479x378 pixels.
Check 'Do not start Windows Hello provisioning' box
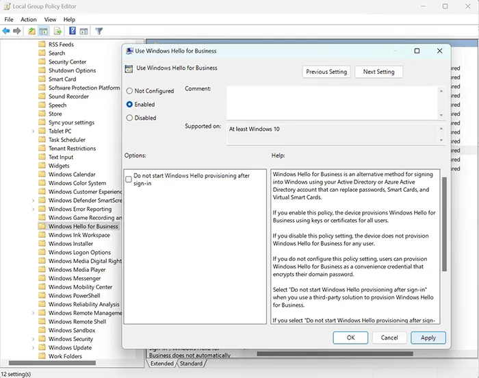click(x=129, y=179)
